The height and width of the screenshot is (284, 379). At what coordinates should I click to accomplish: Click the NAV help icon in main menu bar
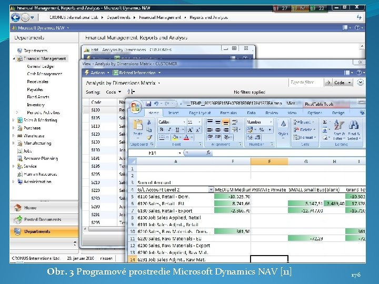[x=357, y=28]
